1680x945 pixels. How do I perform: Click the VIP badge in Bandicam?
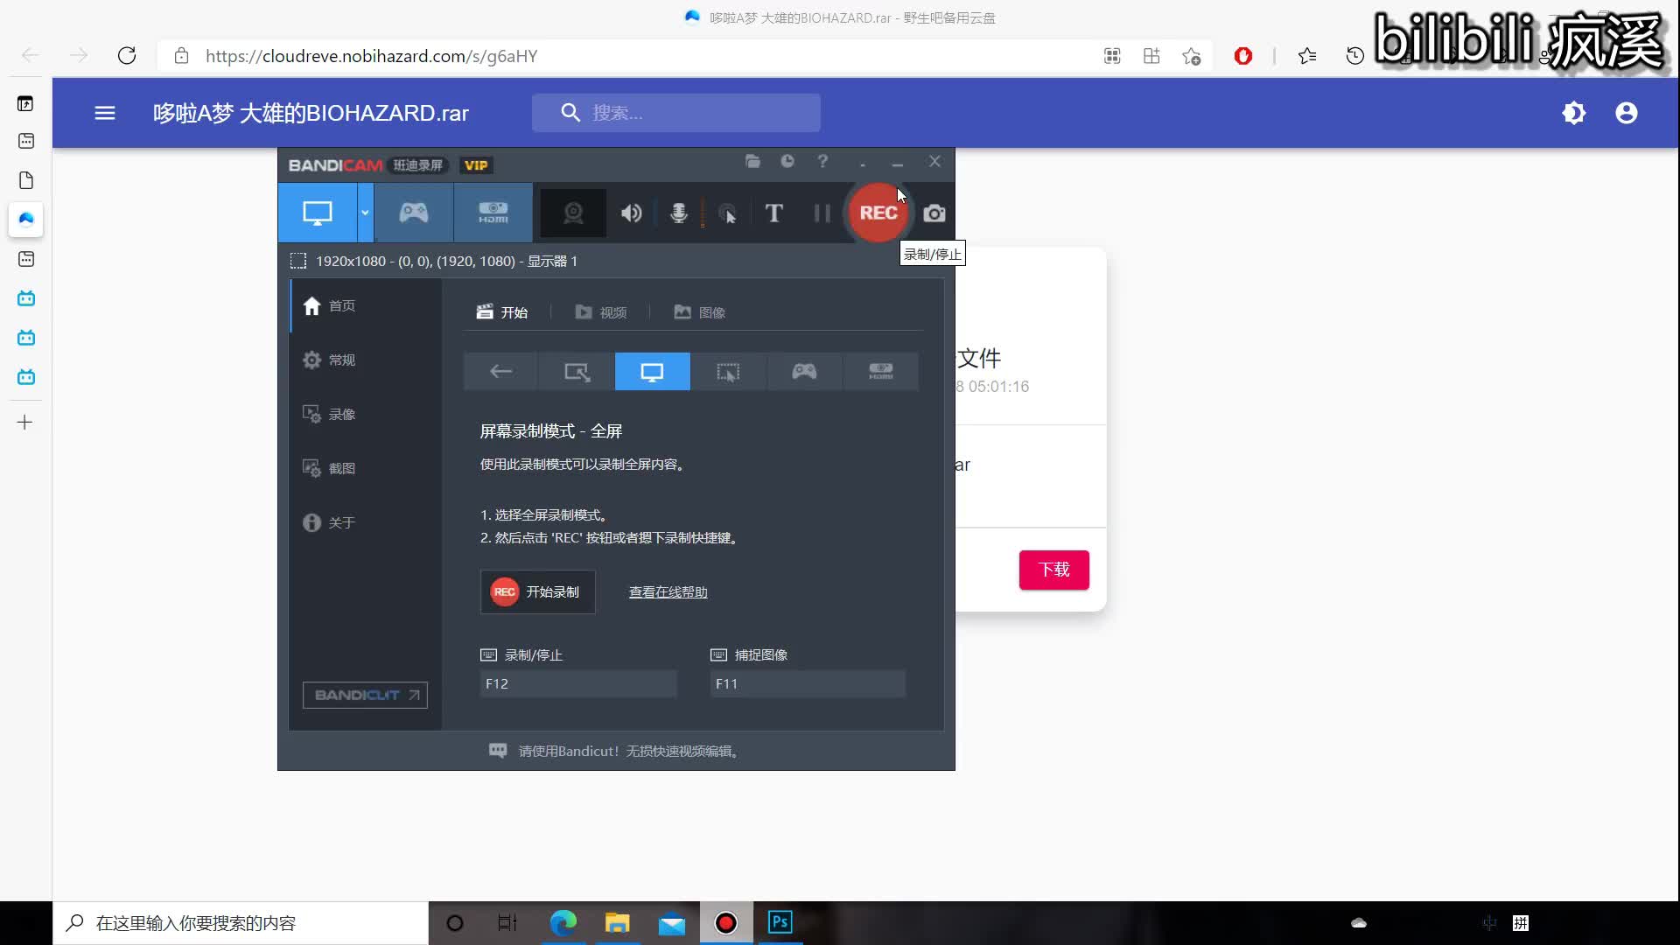[476, 164]
